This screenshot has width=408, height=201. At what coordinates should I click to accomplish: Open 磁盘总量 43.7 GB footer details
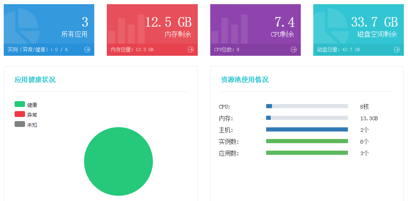pos(338,50)
